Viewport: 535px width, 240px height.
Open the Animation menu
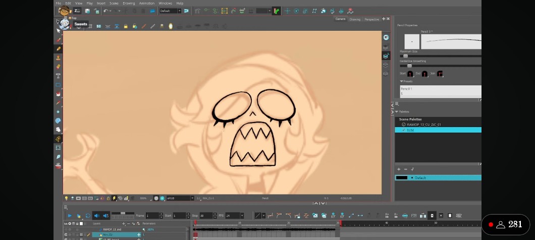click(x=147, y=3)
